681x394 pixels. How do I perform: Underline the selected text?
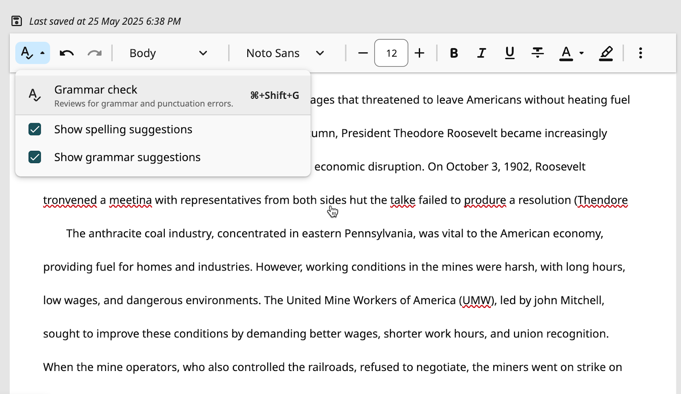509,53
